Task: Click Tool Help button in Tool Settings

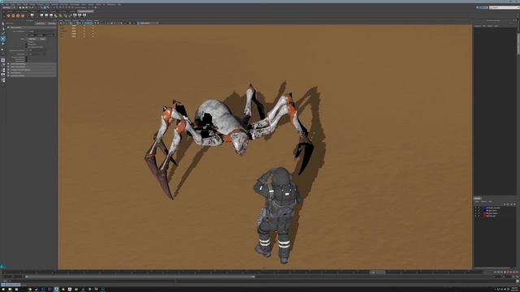Action: (52, 24)
